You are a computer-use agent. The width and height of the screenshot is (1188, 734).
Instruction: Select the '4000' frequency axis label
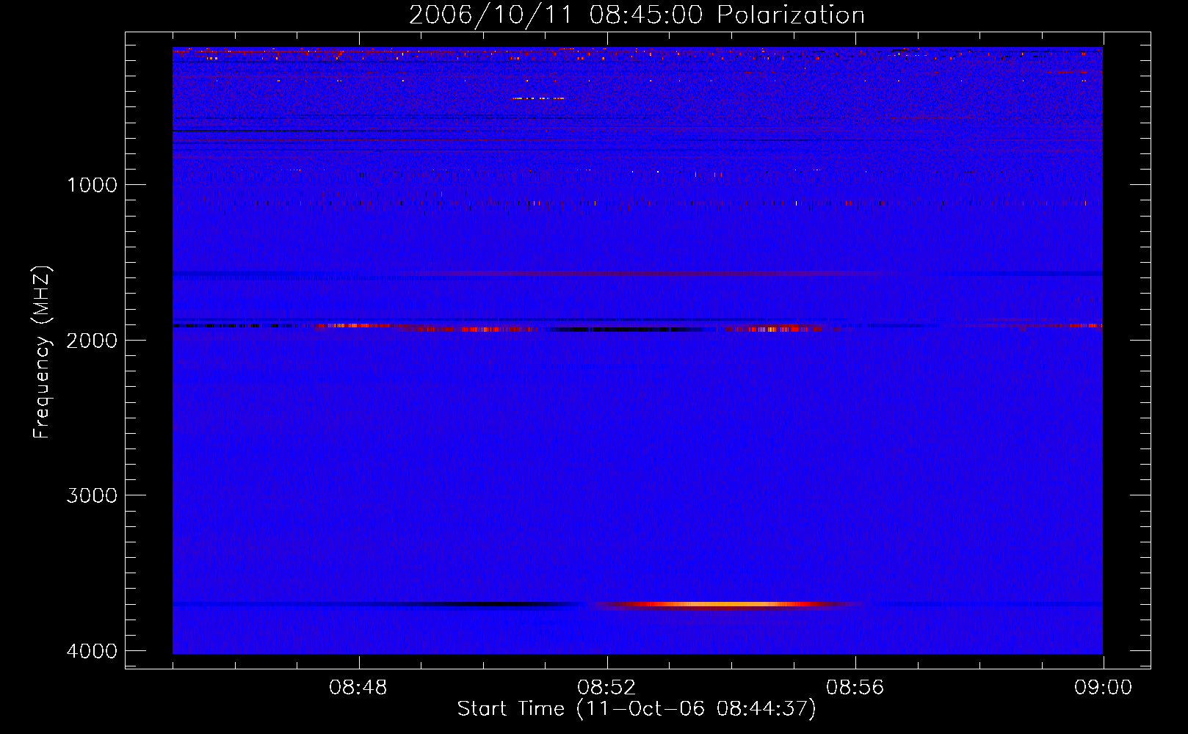92,651
